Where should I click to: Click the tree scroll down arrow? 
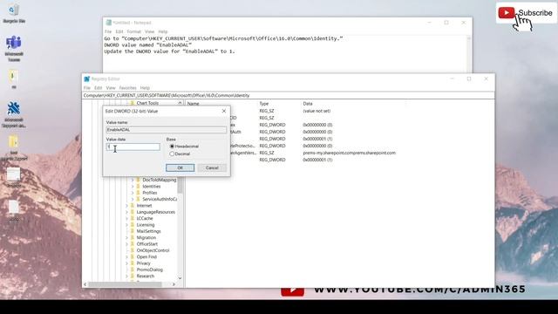pos(180,277)
